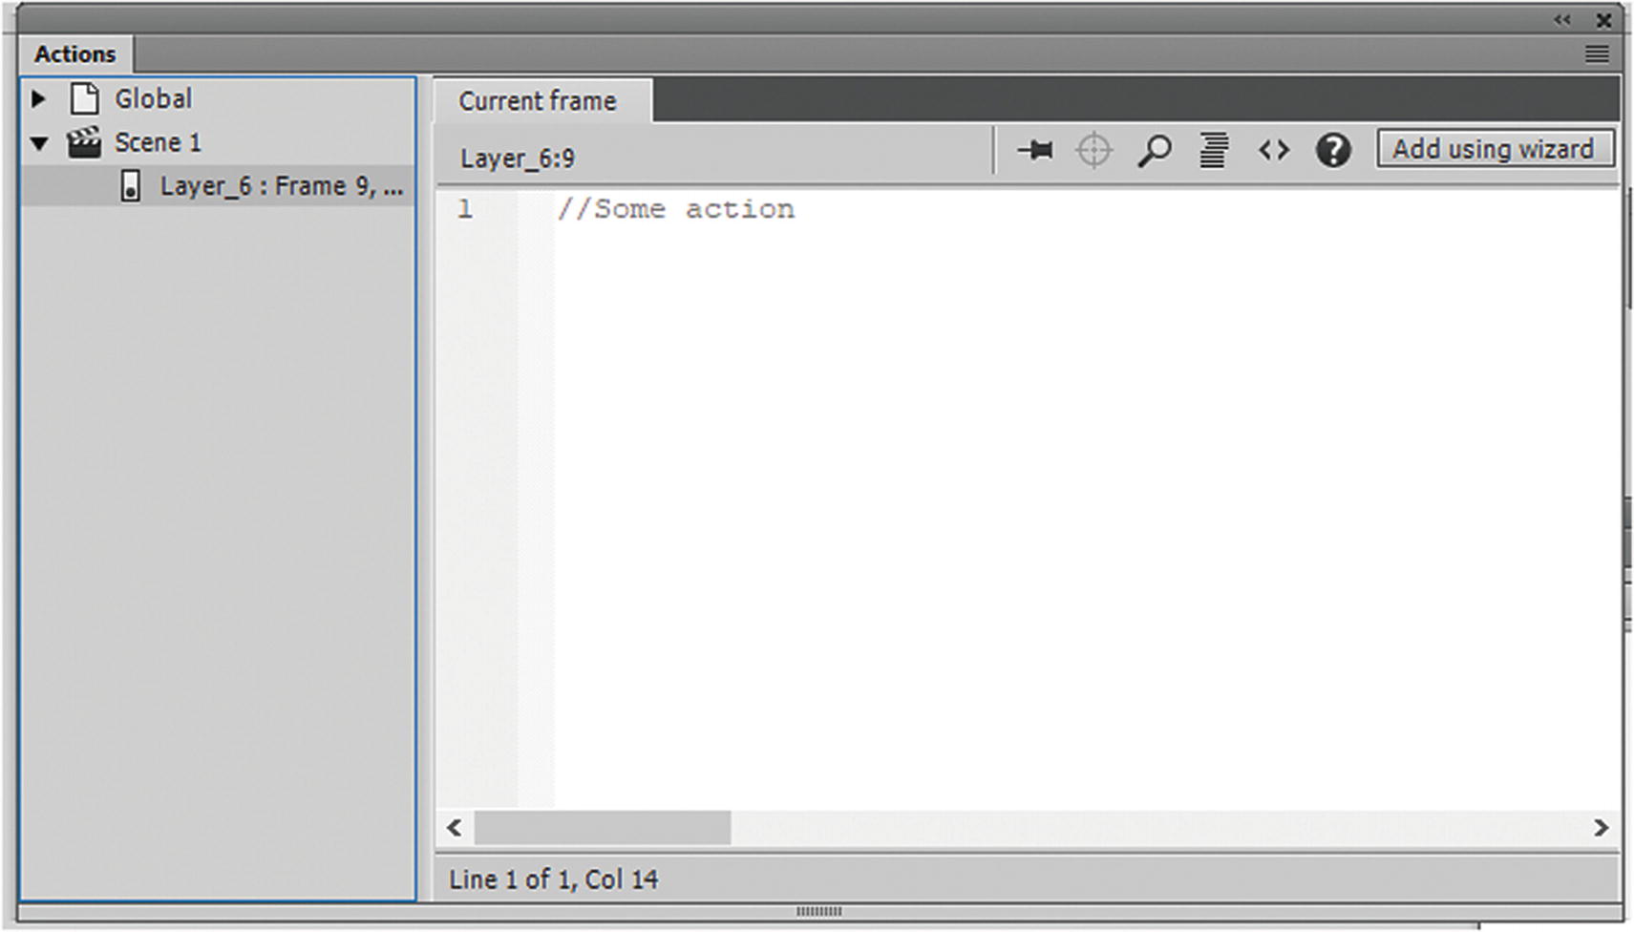Screen dimensions: 1634x932
Task: Select the Actions panel tab
Action: pyautogui.click(x=75, y=54)
